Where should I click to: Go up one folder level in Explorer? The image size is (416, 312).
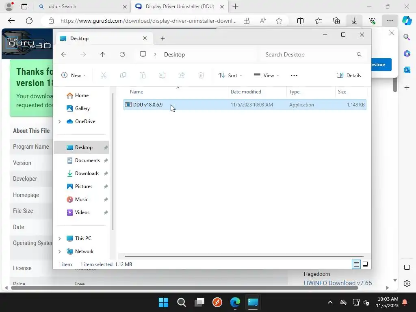click(x=103, y=54)
